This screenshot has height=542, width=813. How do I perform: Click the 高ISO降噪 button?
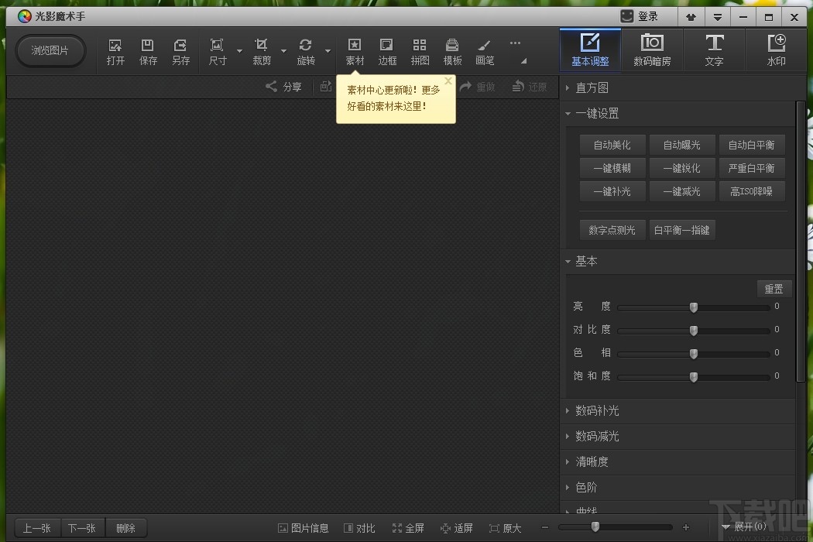751,191
